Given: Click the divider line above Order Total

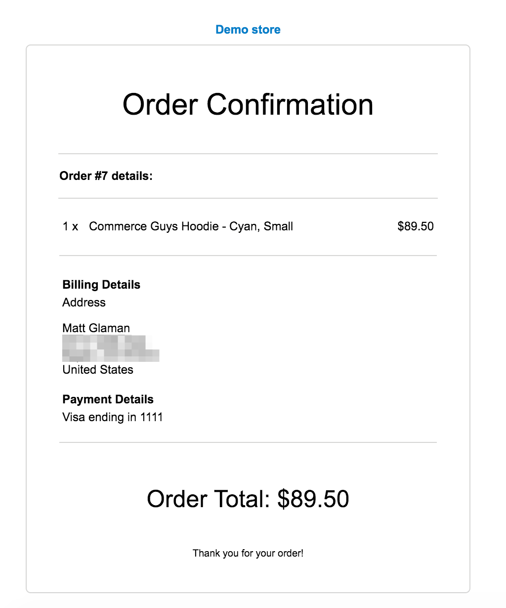Looking at the screenshot, I should tap(248, 442).
